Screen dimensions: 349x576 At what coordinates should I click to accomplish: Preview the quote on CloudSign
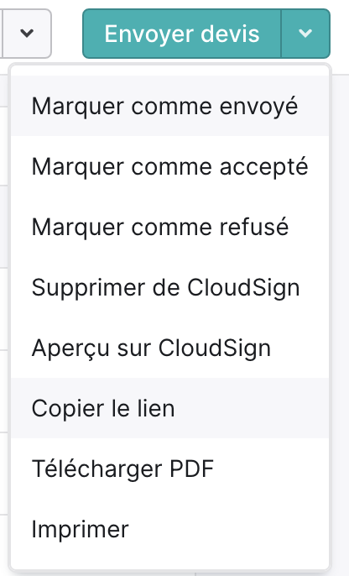coord(170,348)
